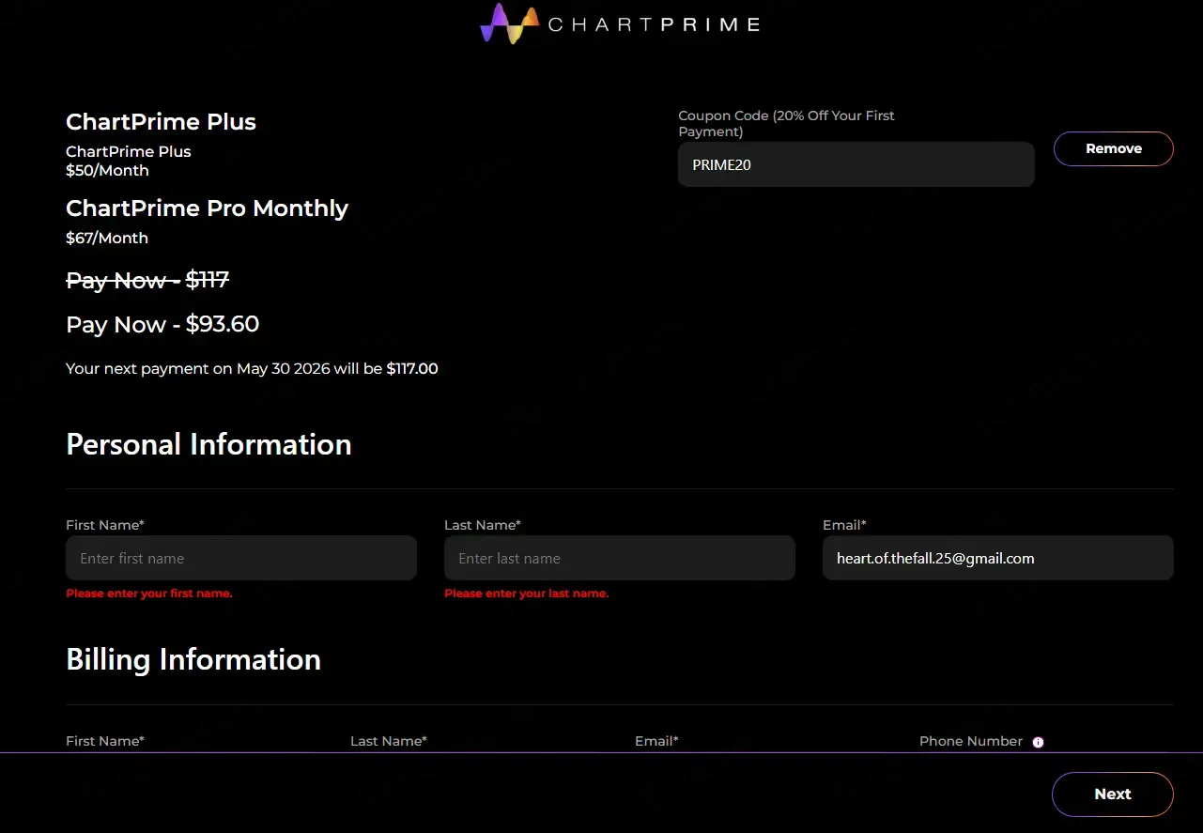Click the ChartPrime wave logo icon

click(x=510, y=23)
